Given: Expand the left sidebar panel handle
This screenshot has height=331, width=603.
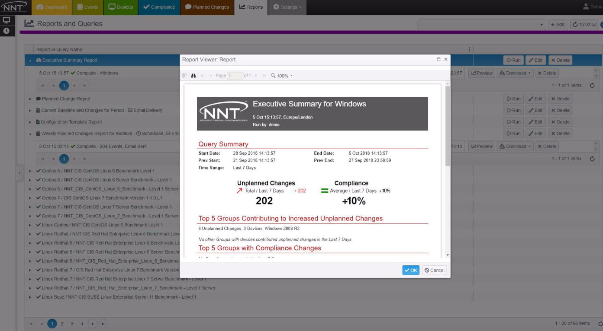Looking at the screenshot, I should (x=19, y=173).
